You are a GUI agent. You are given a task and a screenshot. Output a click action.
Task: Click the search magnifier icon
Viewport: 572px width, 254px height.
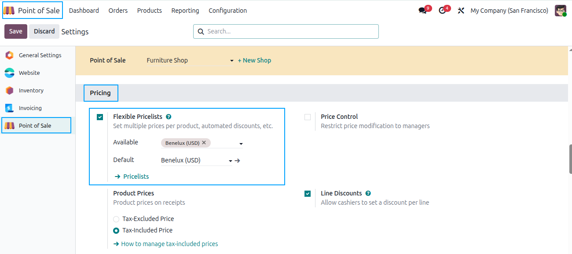click(201, 32)
